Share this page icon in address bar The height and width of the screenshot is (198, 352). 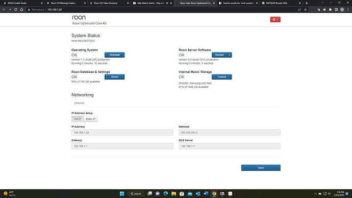coord(299,10)
